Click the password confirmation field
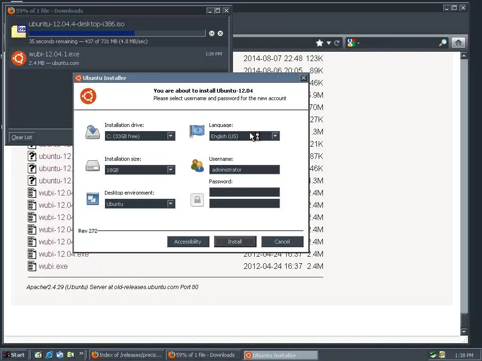The image size is (482, 361). 244,203
